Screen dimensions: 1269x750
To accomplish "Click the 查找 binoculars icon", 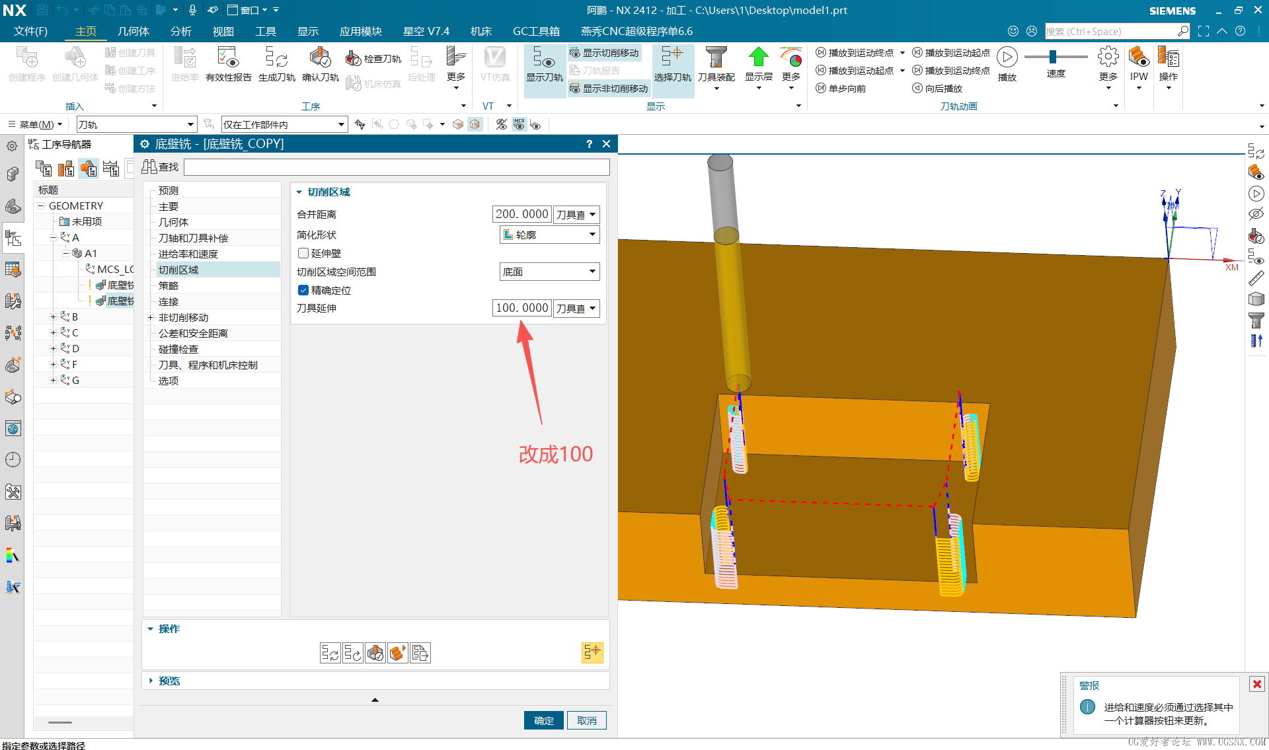I will 149,167.
